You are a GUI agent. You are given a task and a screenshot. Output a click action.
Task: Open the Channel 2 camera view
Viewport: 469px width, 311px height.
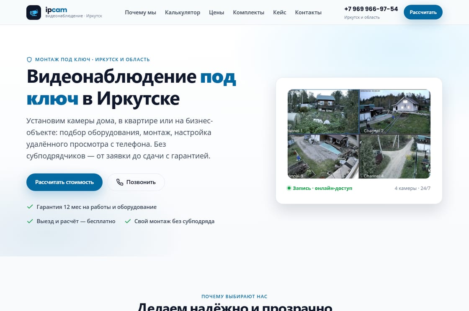[x=395, y=111]
